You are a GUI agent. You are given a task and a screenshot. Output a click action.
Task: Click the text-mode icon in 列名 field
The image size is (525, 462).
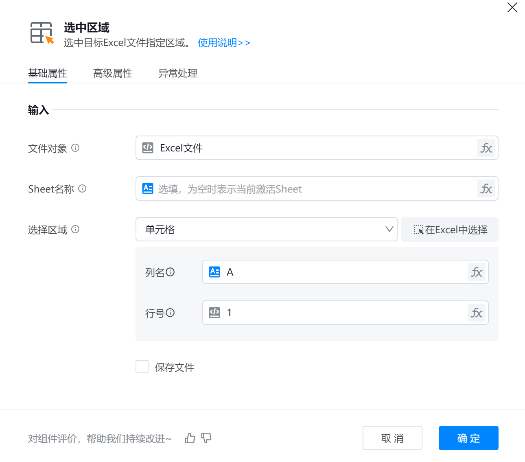click(x=214, y=272)
